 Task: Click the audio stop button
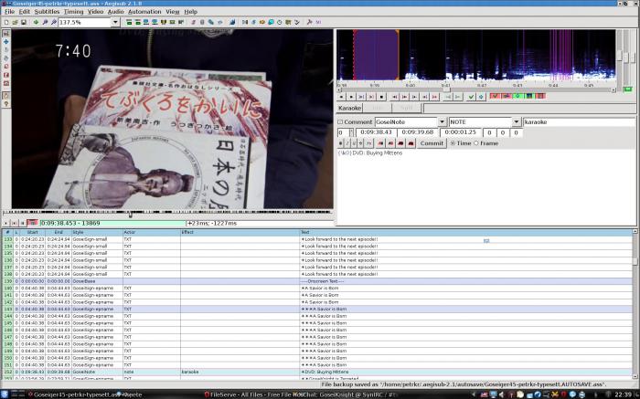(381, 97)
